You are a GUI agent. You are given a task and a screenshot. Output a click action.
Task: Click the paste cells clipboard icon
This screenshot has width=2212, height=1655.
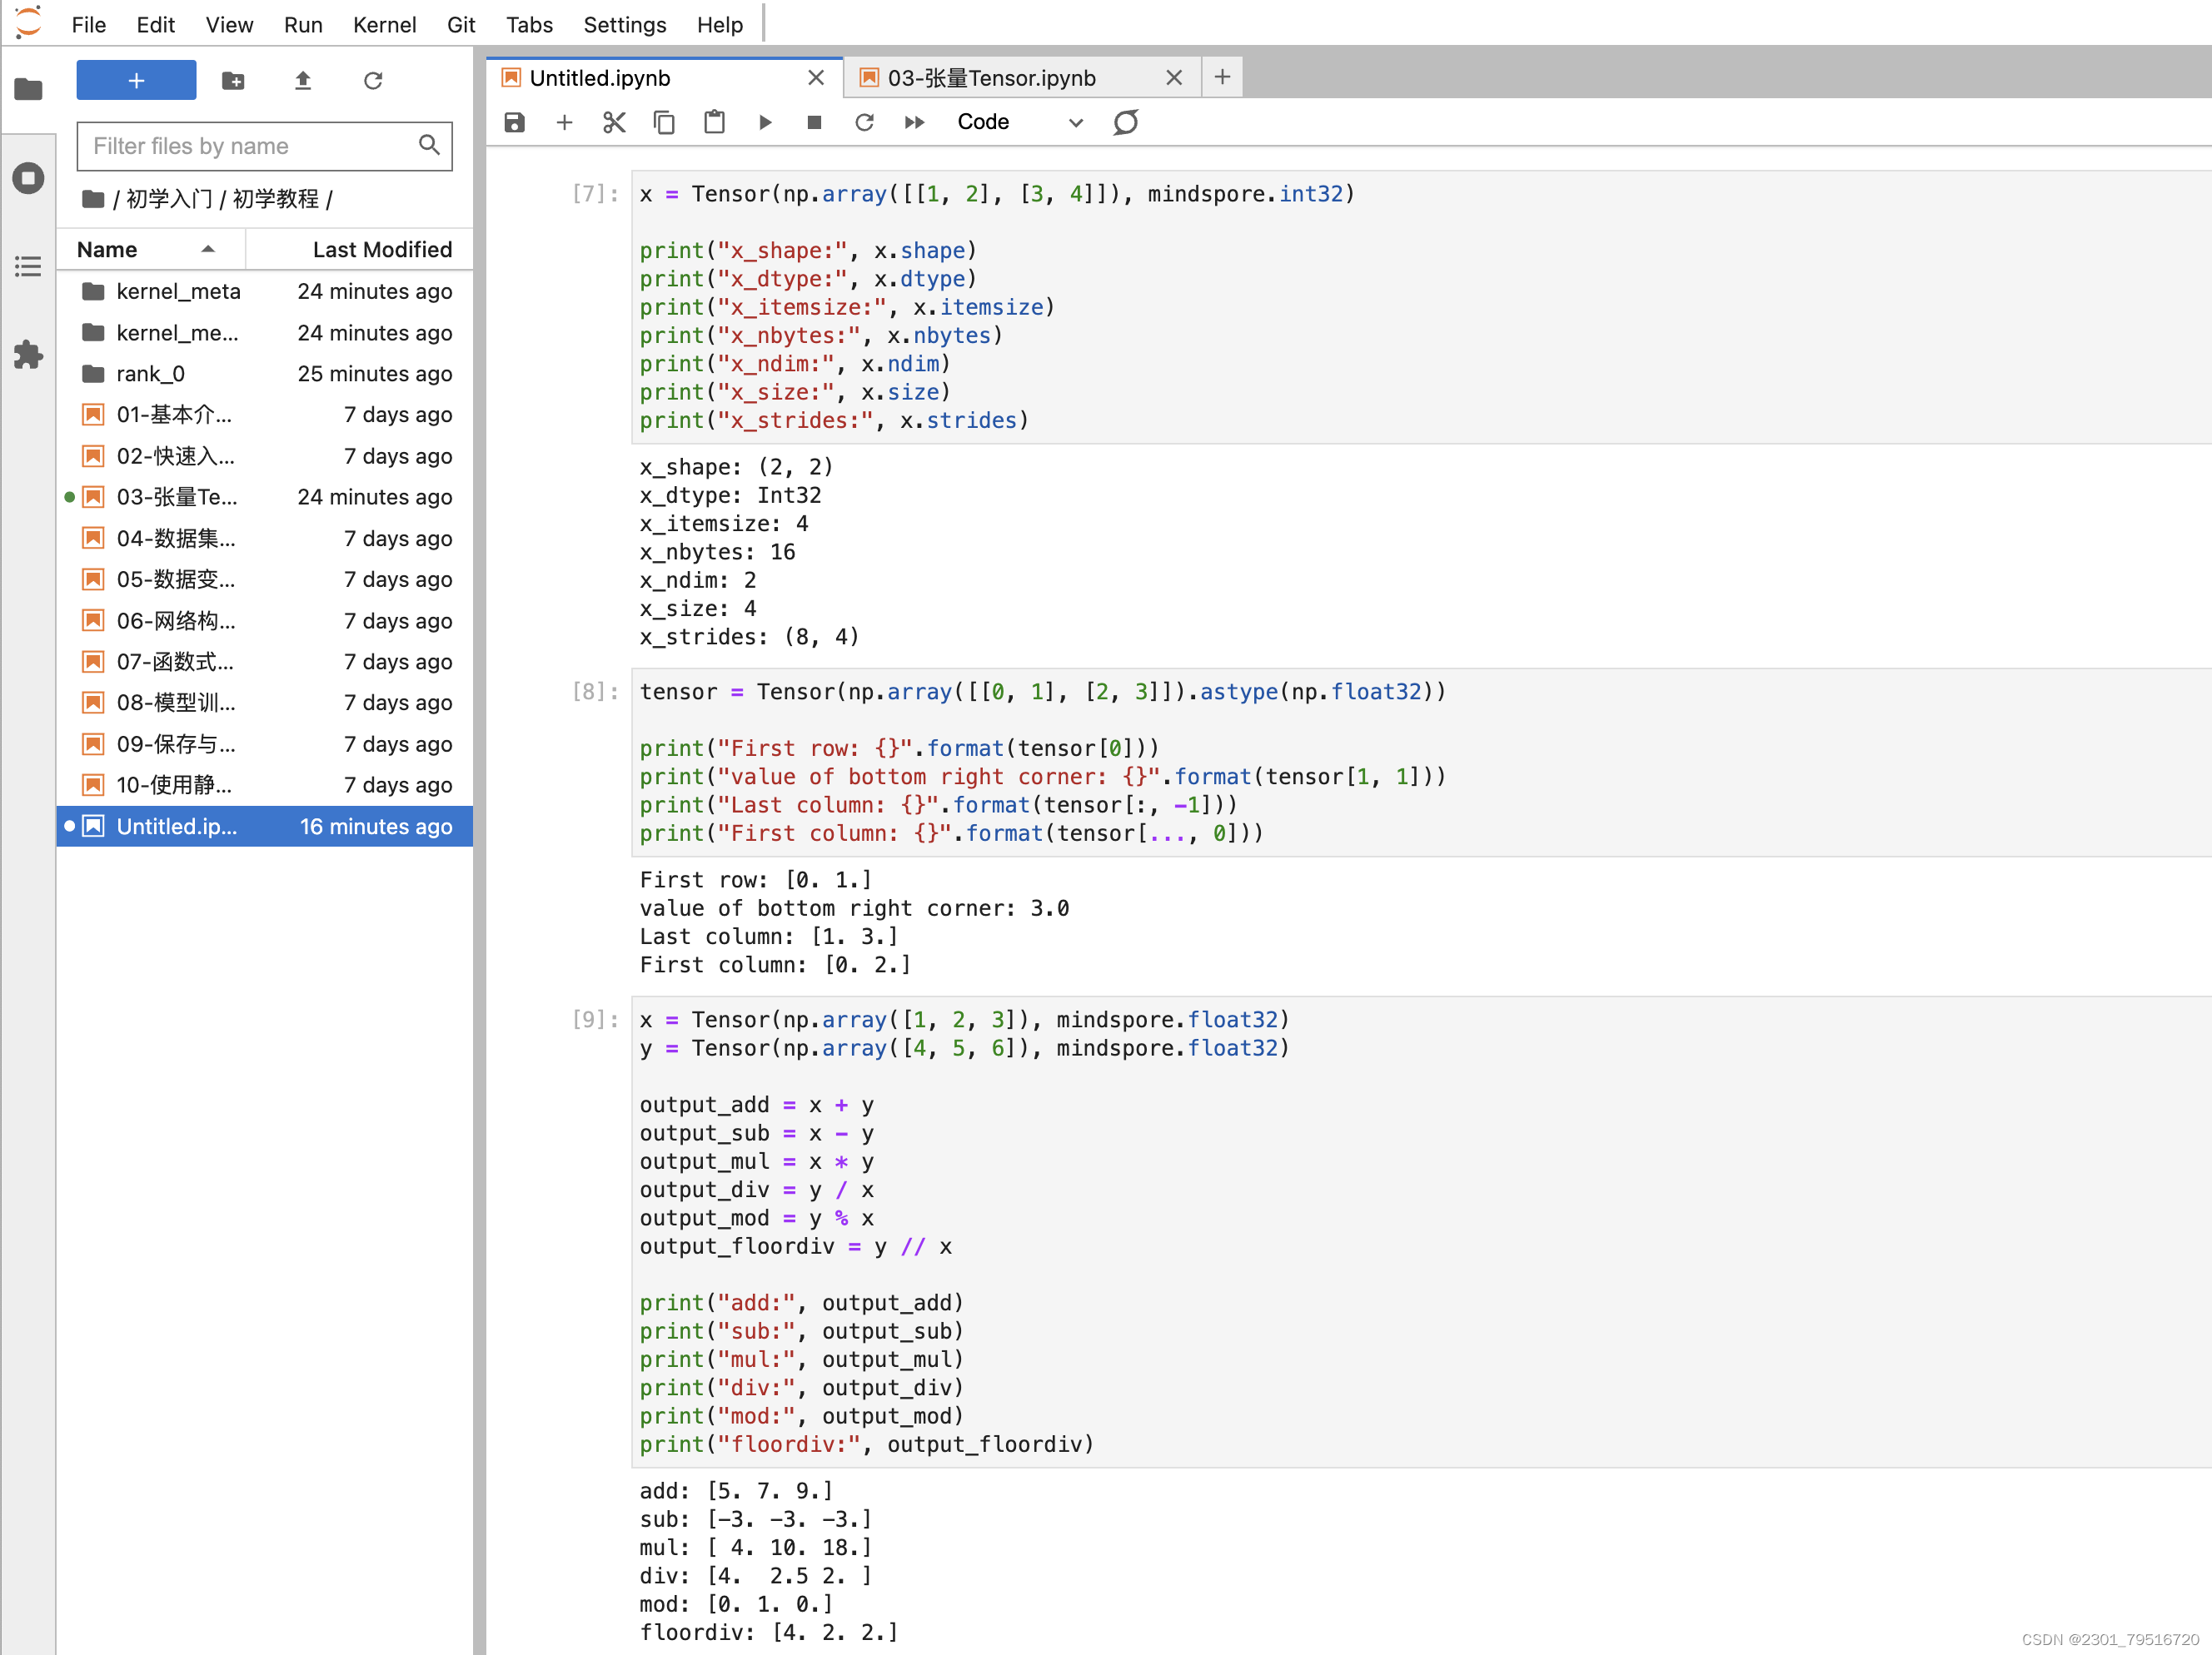(x=713, y=122)
